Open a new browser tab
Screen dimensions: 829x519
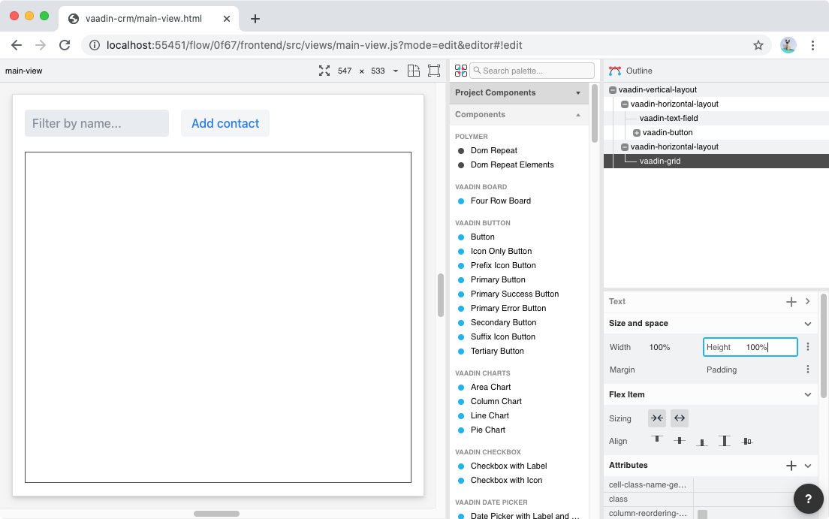coord(255,19)
